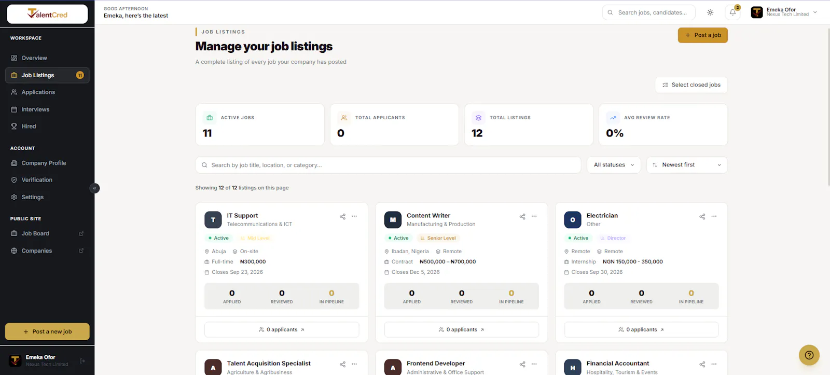Click the TalentCred logo
The width and height of the screenshot is (830, 375).
(47, 14)
